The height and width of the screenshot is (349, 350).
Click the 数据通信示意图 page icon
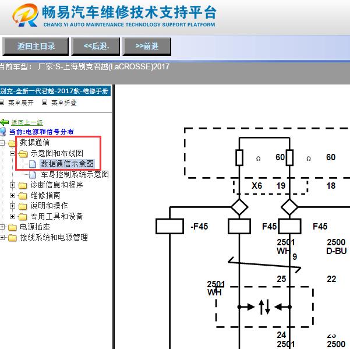(33, 164)
